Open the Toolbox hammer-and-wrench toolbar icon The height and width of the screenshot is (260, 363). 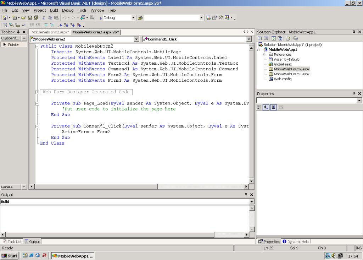[220, 18]
